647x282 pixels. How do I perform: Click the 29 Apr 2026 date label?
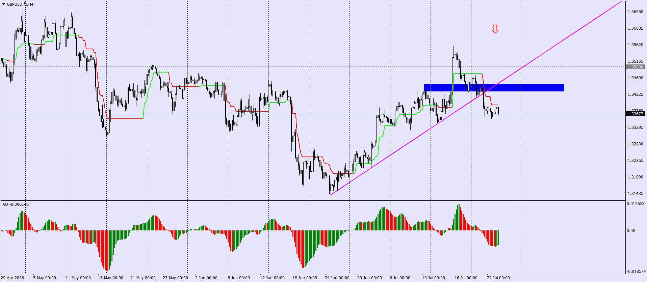click(12, 278)
